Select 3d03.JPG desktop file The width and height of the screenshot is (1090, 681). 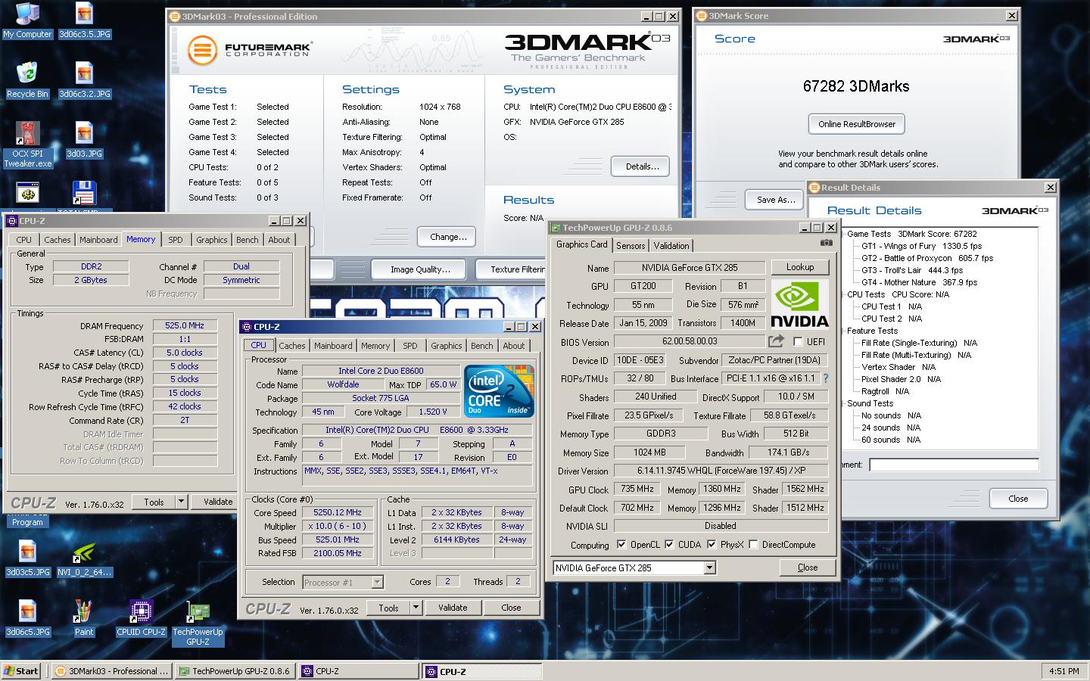click(x=84, y=139)
